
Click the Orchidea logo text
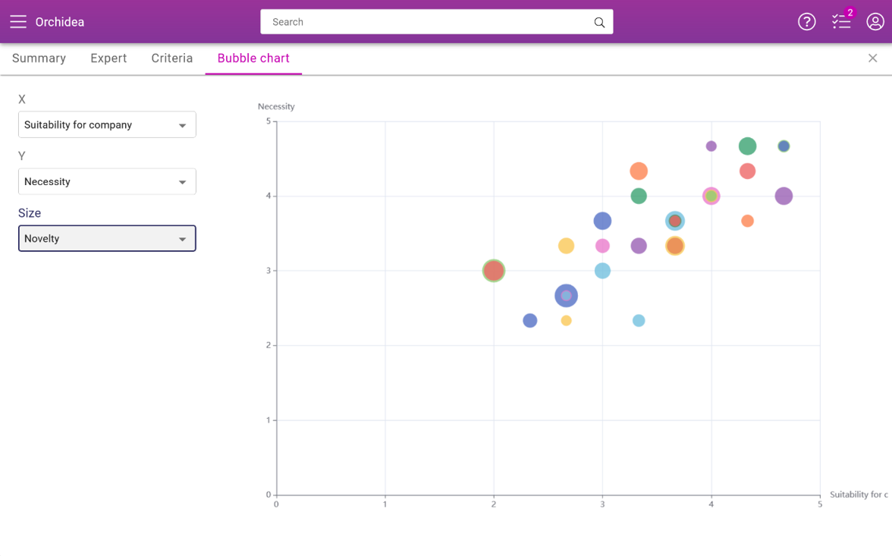pyautogui.click(x=60, y=22)
